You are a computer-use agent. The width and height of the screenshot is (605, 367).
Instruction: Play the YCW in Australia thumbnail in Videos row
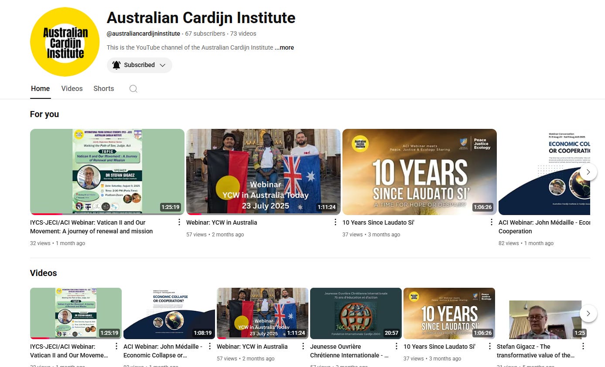[x=263, y=313]
